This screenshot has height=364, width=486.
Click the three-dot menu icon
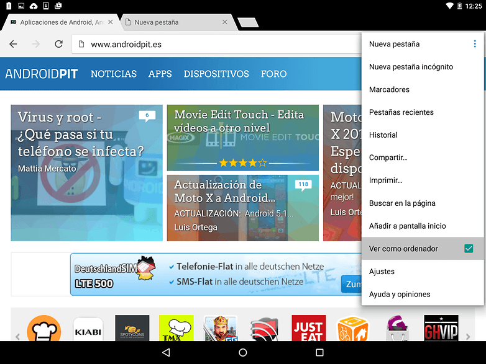475,44
